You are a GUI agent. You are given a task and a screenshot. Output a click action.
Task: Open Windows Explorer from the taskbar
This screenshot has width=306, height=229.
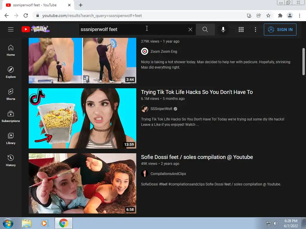click(x=27, y=223)
